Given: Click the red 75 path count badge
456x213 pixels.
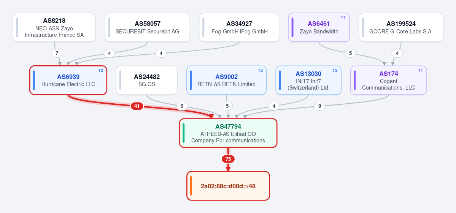Looking at the screenshot, I should click(228, 159).
